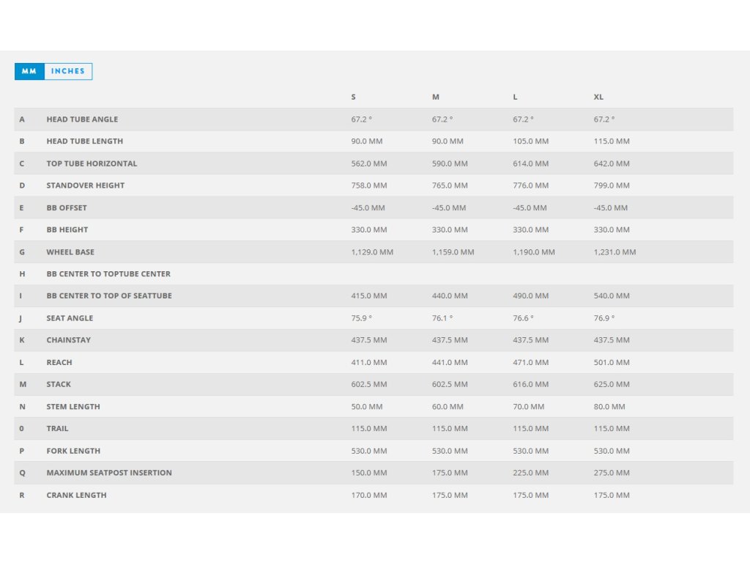
Task: Click the CHAINSTAY row label
Action: coord(68,340)
